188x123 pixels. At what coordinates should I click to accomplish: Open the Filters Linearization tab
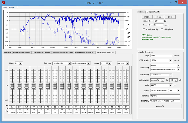pos(22,52)
